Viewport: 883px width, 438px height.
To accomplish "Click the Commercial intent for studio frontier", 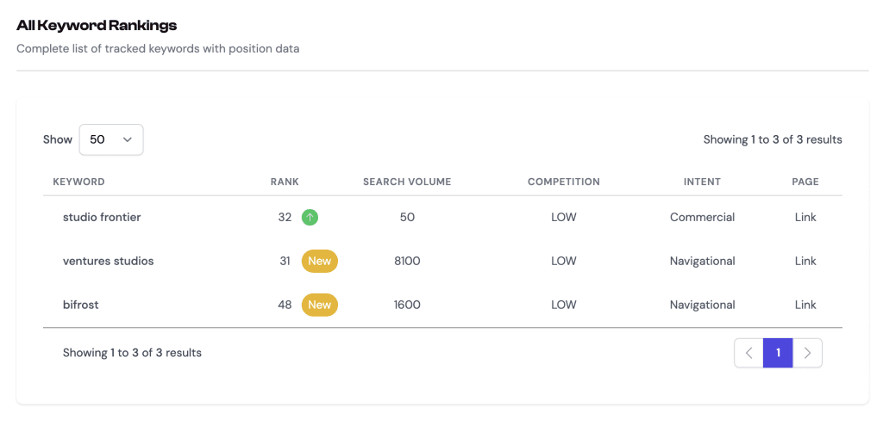I will click(x=702, y=218).
